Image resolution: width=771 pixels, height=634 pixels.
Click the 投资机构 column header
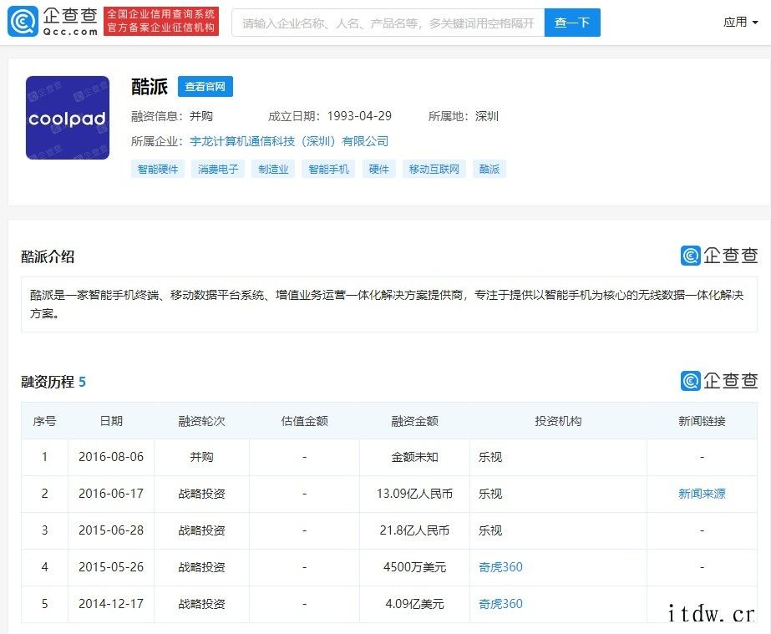tap(558, 421)
